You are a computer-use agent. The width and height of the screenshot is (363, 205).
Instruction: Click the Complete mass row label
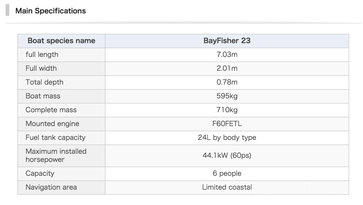point(51,110)
